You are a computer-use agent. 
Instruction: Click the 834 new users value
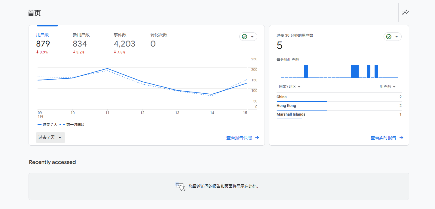(80, 44)
